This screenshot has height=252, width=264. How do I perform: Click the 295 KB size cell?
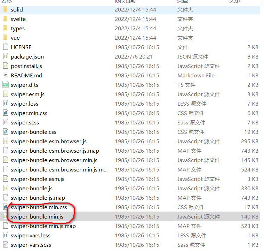250,142
